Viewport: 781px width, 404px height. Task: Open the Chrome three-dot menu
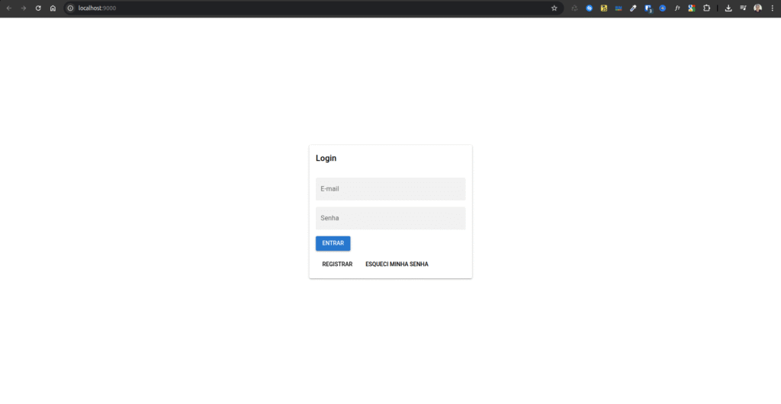pyautogui.click(x=772, y=8)
